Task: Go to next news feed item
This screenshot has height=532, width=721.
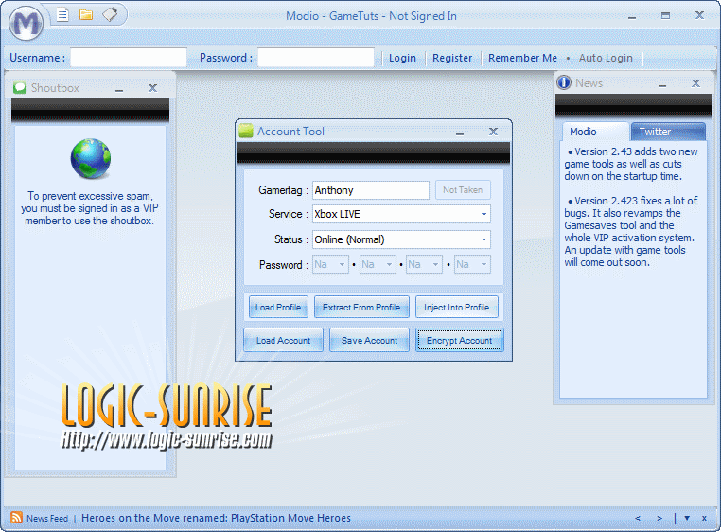Action: click(x=659, y=518)
